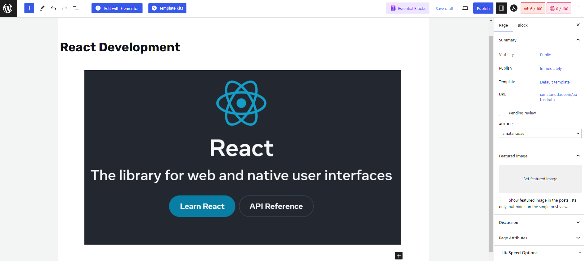Select the Tools pencil icon
Viewport: 584px width, 261px height.
pyautogui.click(x=42, y=8)
